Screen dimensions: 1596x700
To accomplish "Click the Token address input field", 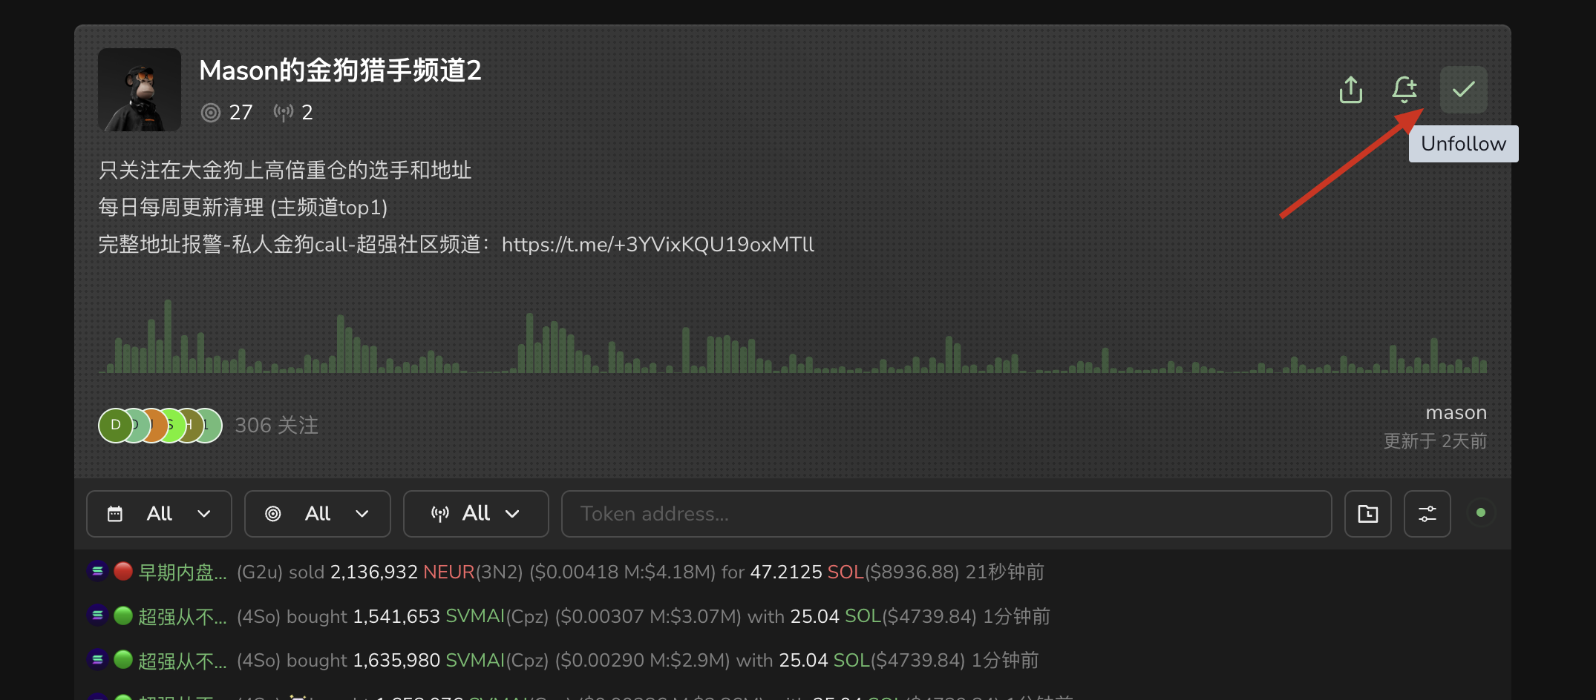I will 946,514.
